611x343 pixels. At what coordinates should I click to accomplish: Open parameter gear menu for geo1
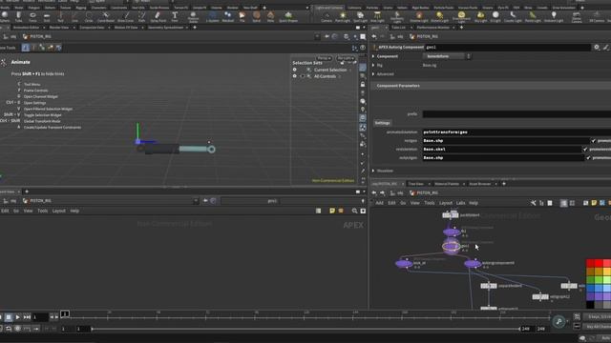[x=597, y=47]
